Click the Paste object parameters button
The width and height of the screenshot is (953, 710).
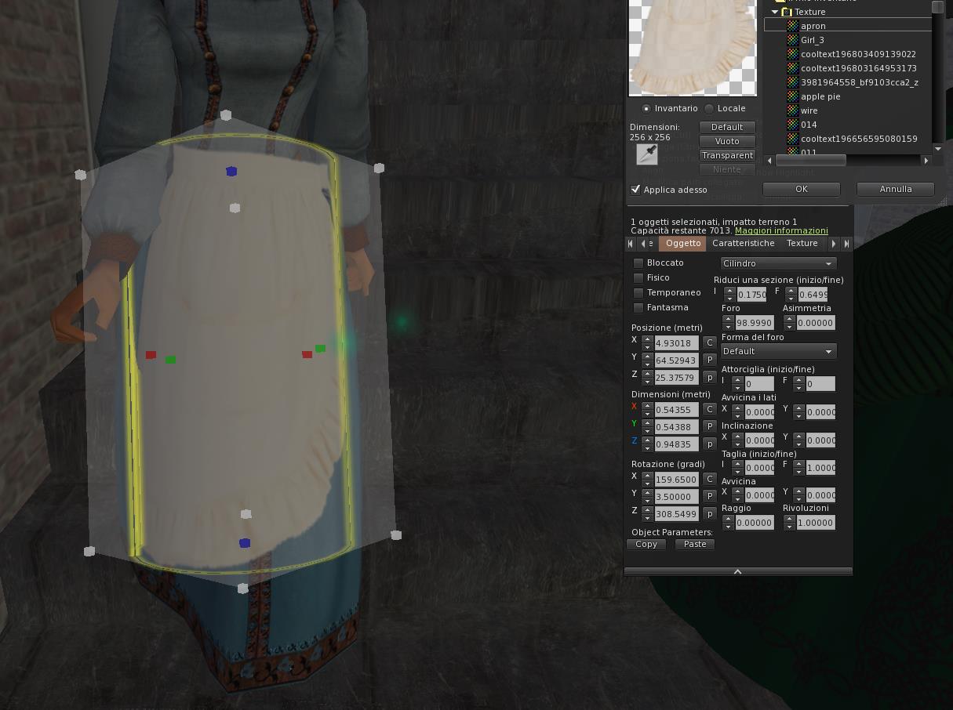pyautogui.click(x=695, y=545)
